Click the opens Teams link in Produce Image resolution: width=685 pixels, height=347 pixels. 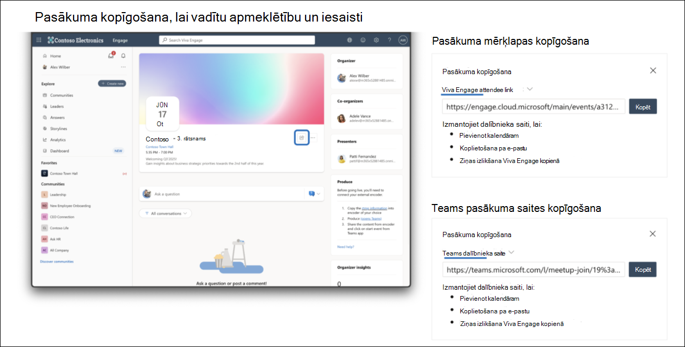[372, 218]
